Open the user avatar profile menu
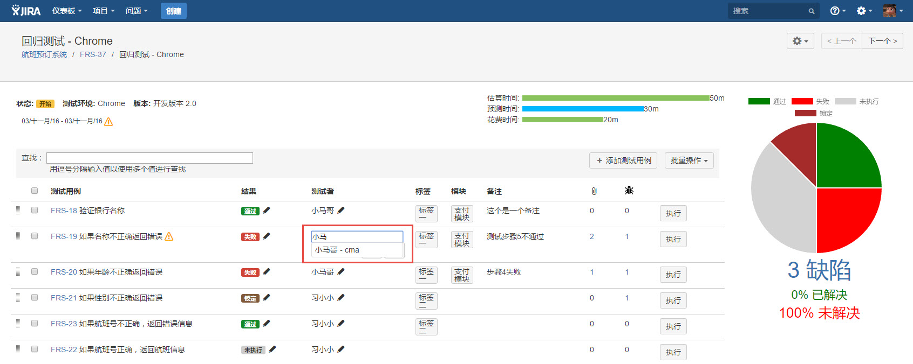Image resolution: width=913 pixels, height=364 pixels. (892, 11)
